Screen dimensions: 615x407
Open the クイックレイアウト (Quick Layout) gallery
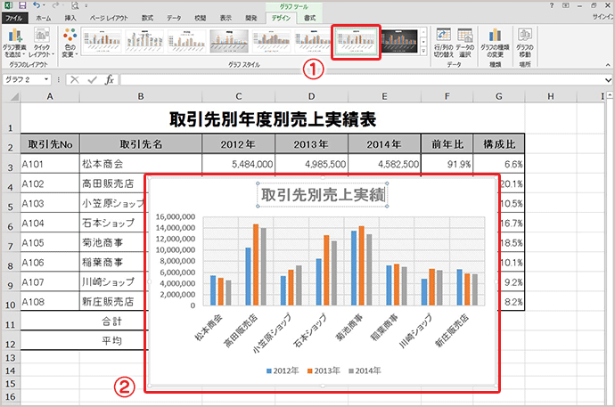(x=41, y=42)
